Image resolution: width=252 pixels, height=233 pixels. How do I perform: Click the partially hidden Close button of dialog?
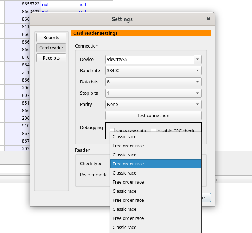[x=206, y=197]
